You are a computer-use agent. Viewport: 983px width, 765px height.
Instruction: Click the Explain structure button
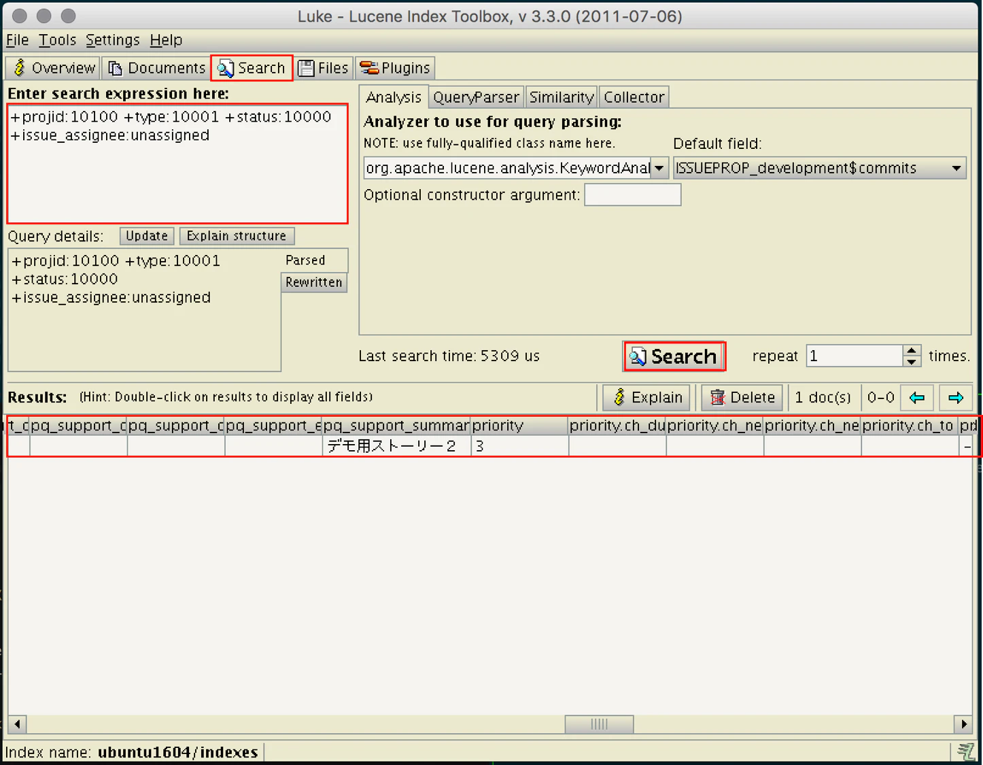coord(237,236)
